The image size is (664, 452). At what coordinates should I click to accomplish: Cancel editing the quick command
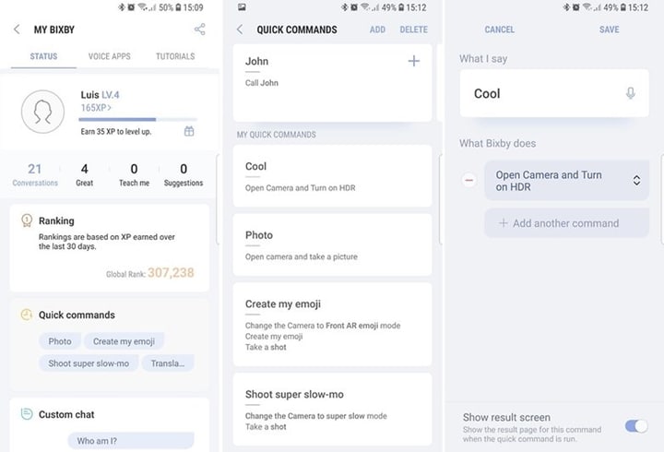(500, 30)
